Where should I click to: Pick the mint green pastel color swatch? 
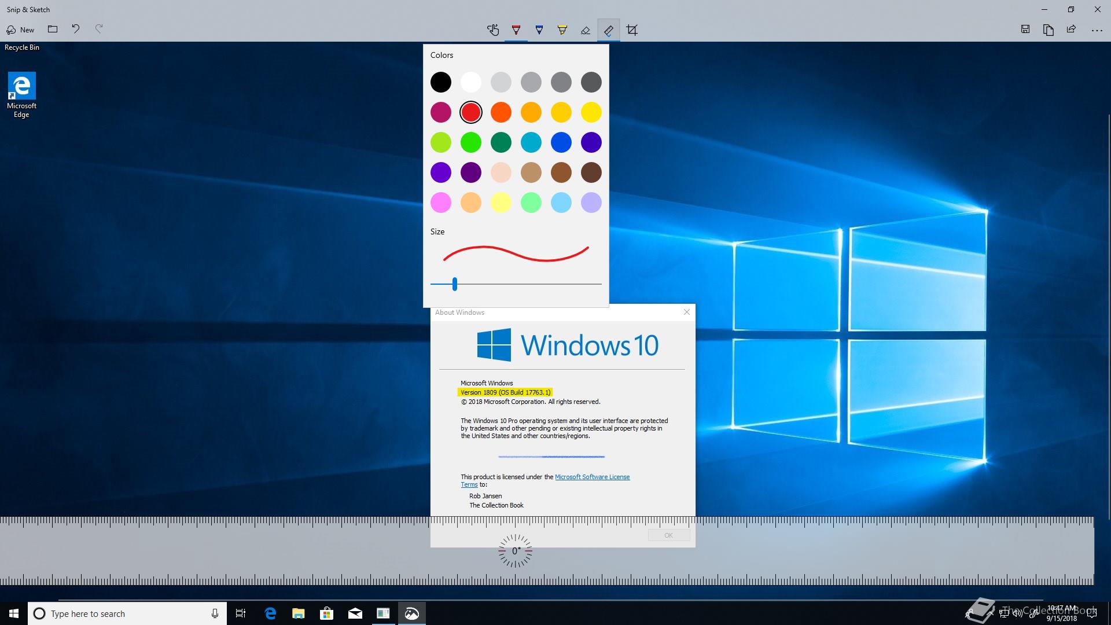coord(531,203)
